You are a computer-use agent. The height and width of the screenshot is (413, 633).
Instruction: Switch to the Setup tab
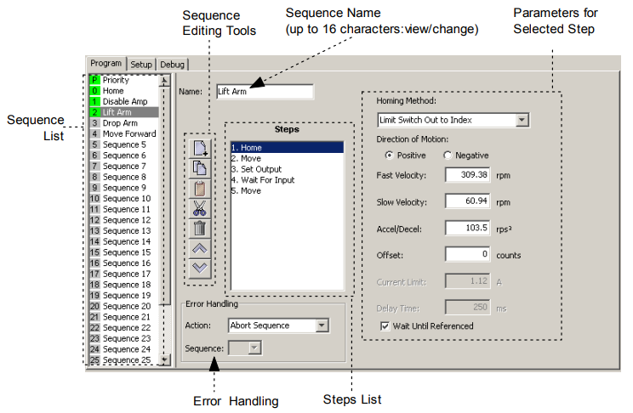(x=141, y=65)
